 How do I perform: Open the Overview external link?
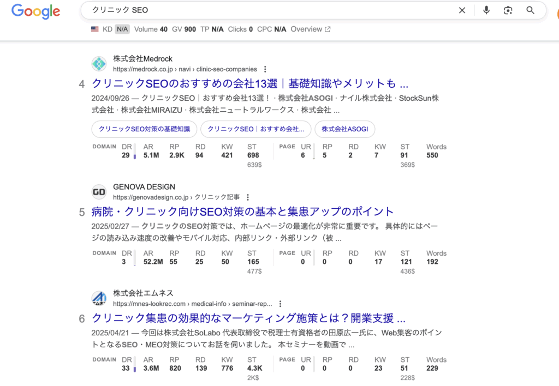pyautogui.click(x=311, y=29)
